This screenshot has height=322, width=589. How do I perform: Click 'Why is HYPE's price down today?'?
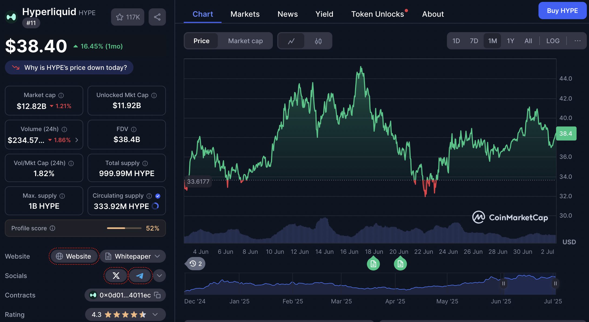69,67
